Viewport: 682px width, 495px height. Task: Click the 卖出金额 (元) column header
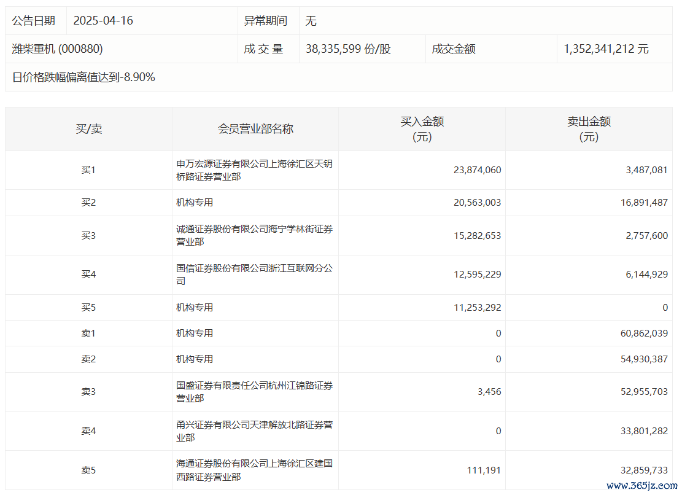[x=589, y=129]
